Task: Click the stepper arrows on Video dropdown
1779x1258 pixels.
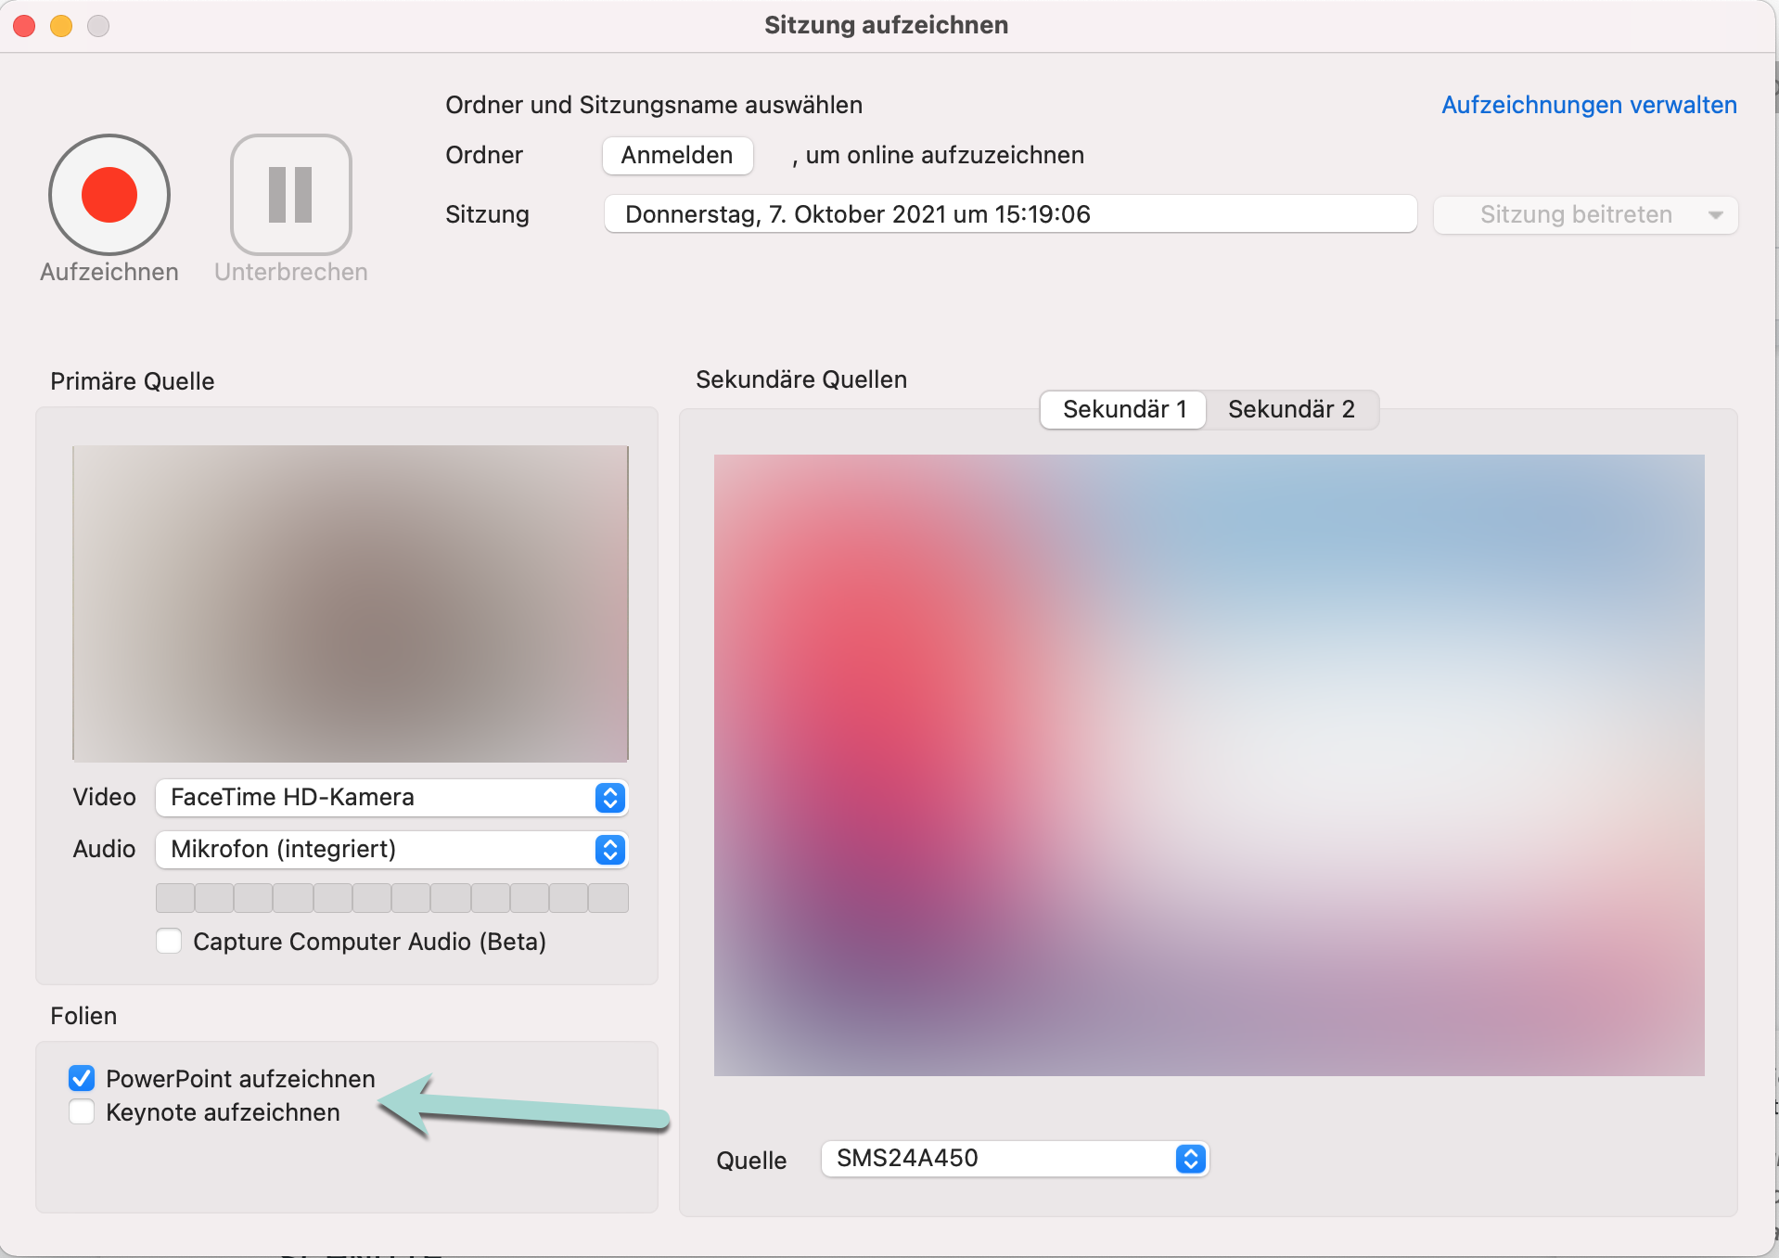Action: pos(609,798)
